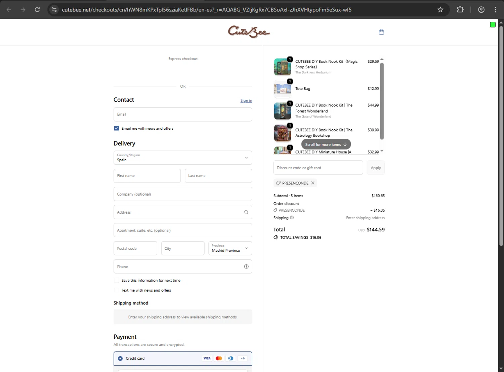Click the Forest Wonderland book nook thumbnail
The height and width of the screenshot is (372, 504).
pyautogui.click(x=283, y=111)
